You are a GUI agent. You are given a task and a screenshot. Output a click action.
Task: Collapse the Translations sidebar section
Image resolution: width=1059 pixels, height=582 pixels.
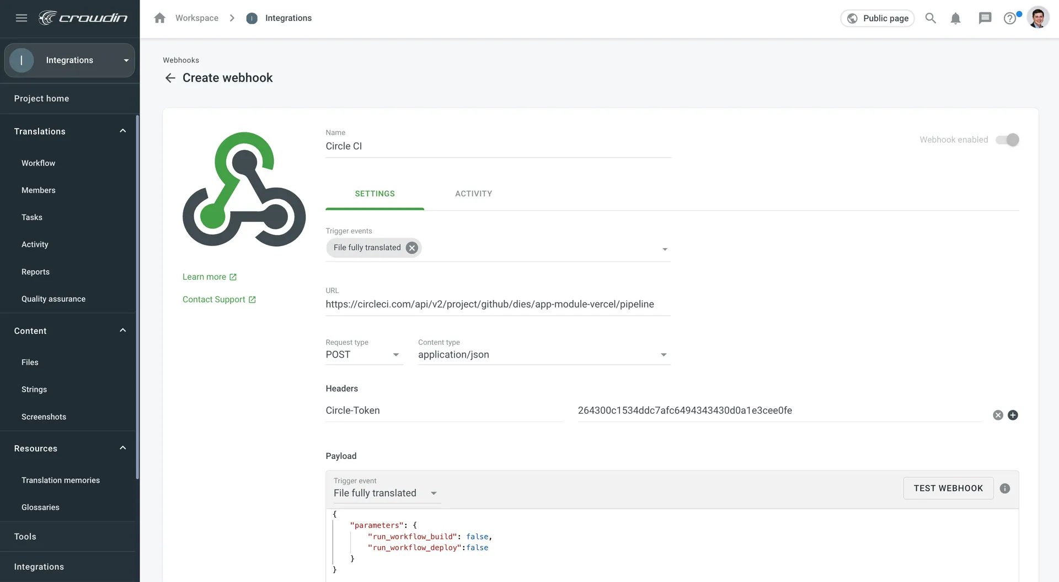122,131
